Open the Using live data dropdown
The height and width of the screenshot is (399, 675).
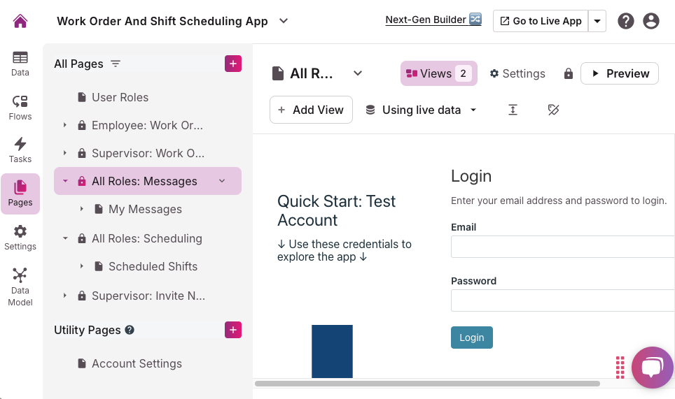[x=421, y=110]
